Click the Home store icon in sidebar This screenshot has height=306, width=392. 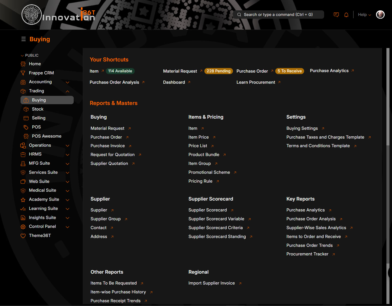tap(23, 64)
